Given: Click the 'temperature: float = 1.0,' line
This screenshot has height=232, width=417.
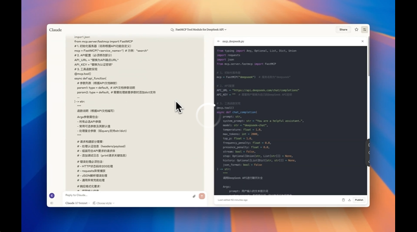Looking at the screenshot, I should click(242, 130).
